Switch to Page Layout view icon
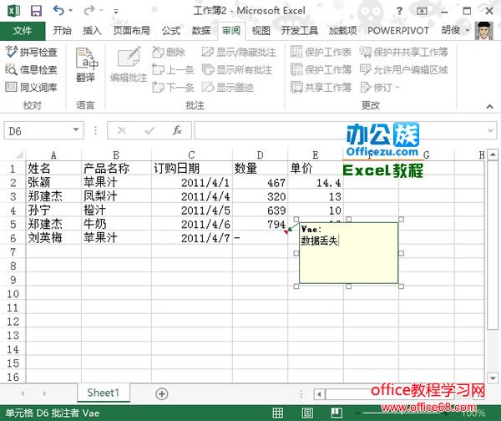 [307, 413]
